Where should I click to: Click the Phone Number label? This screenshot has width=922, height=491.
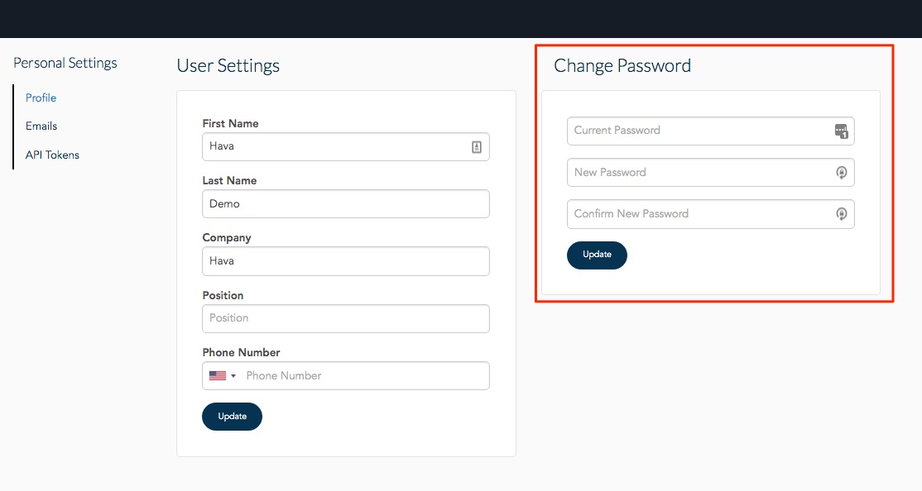[241, 352]
